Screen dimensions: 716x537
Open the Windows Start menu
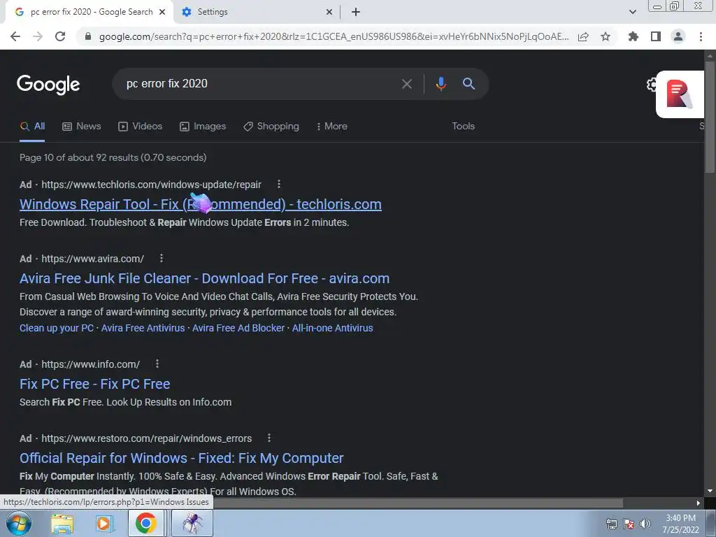tap(19, 523)
